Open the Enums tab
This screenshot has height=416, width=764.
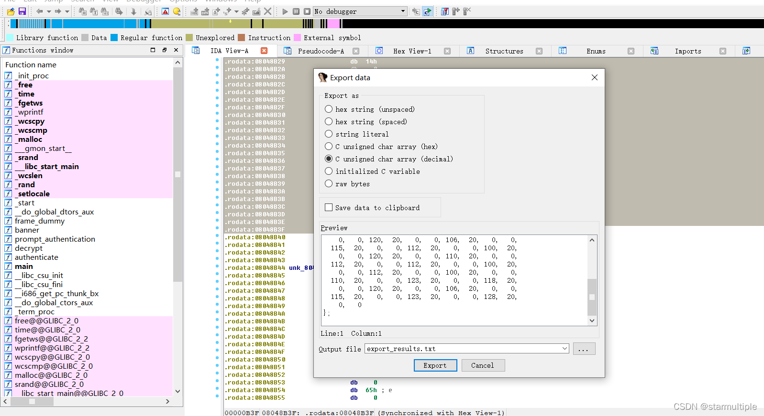click(596, 51)
